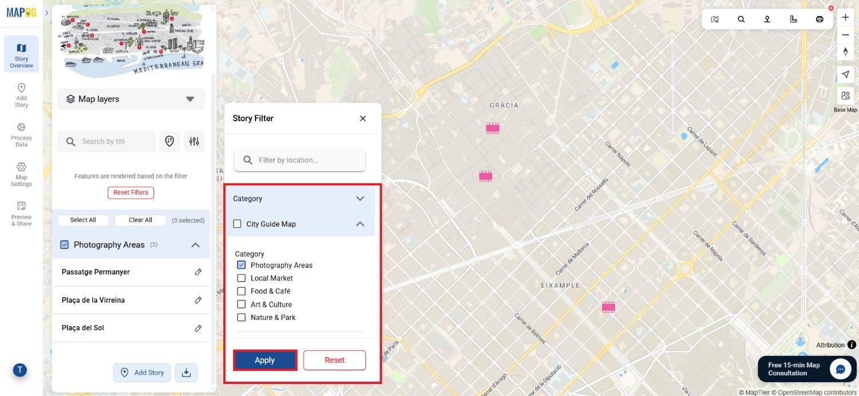Click the MAPOG logo

point(21,12)
